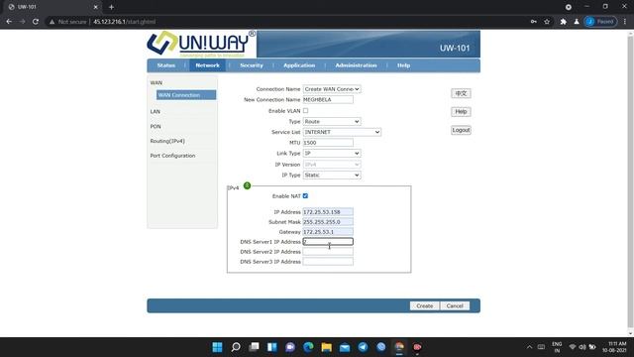
Task: Click the Not secure warning icon
Action: [x=53, y=22]
